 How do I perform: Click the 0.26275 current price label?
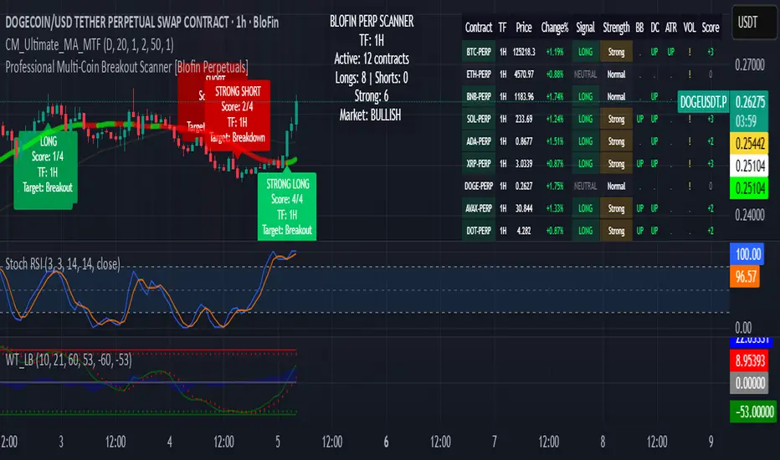pos(750,102)
